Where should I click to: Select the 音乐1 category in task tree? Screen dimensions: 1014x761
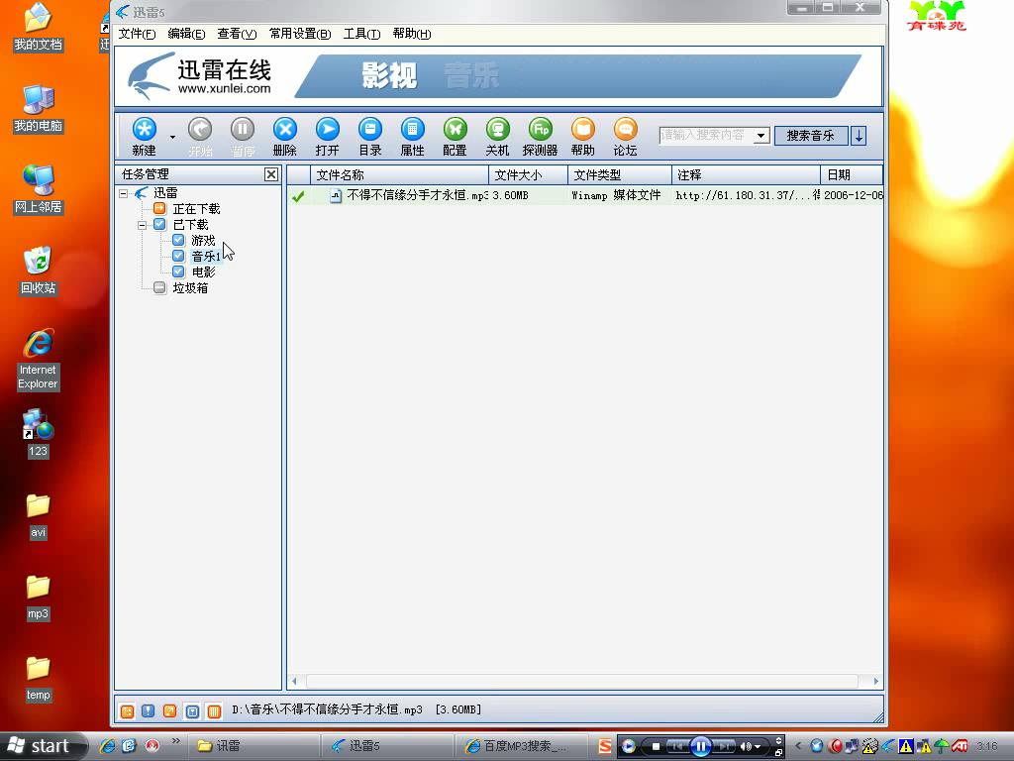click(x=206, y=257)
